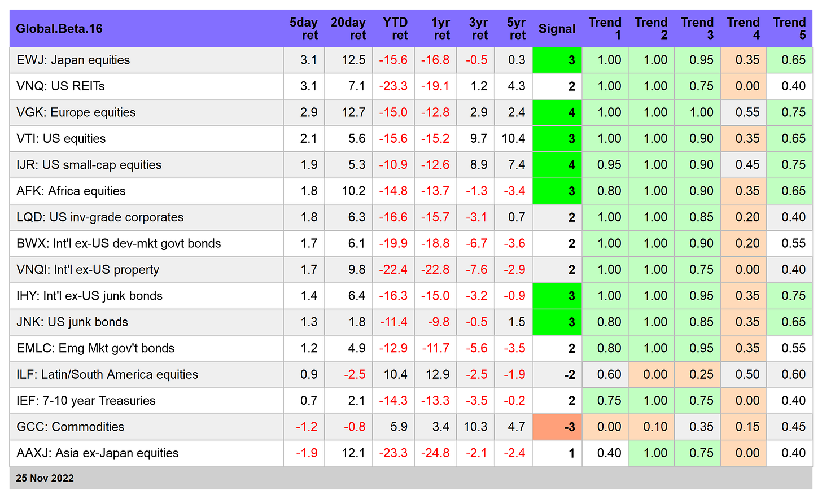Select LQD: US inv-grade corporates label
This screenshot has width=822, height=499.
(x=100, y=217)
